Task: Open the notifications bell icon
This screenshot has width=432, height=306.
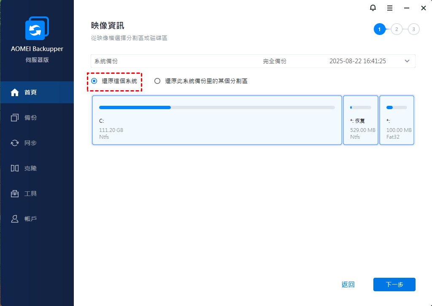Action: tap(373, 8)
